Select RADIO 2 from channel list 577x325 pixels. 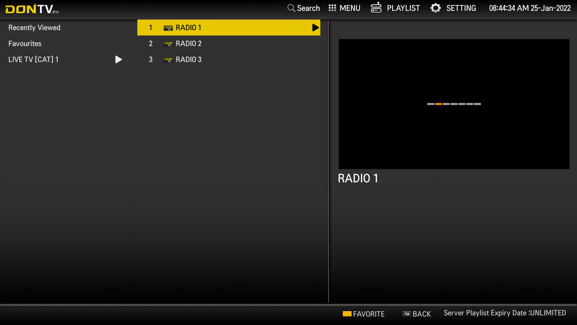click(x=189, y=44)
